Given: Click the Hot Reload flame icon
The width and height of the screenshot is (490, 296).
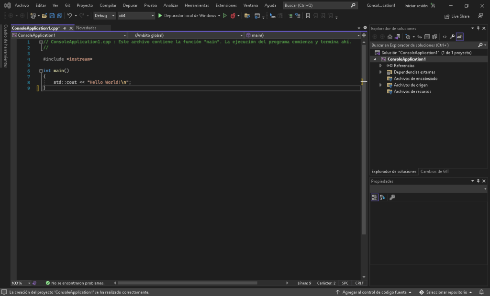Looking at the screenshot, I should [x=233, y=16].
